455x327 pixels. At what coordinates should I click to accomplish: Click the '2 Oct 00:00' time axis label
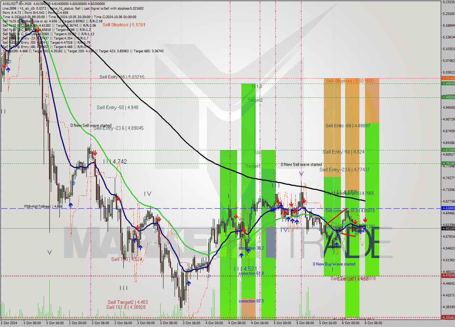tap(77, 323)
